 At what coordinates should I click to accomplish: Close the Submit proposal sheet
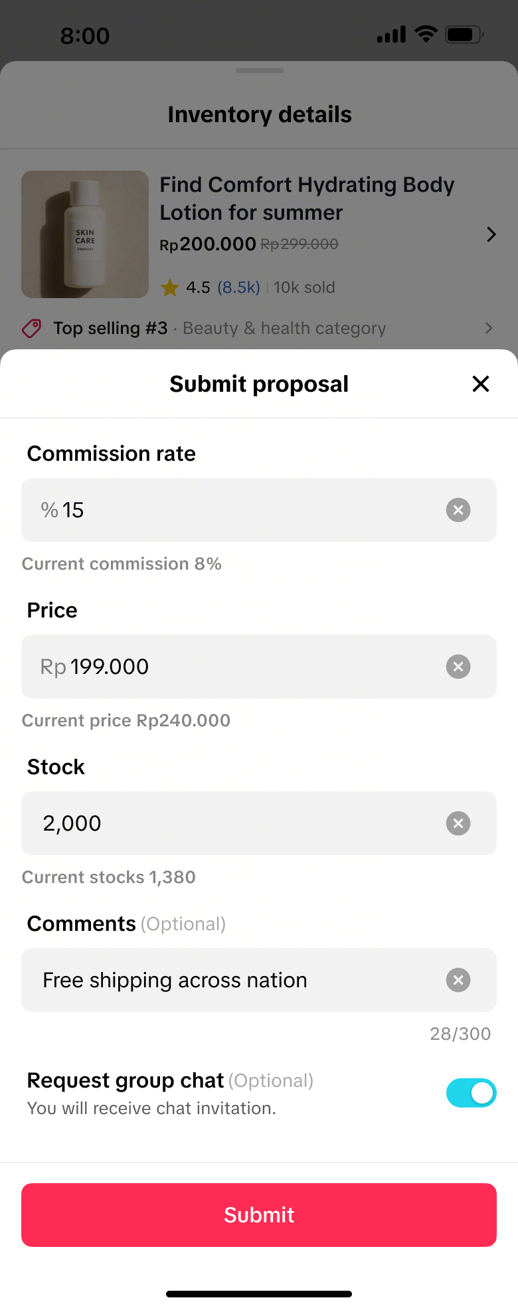pyautogui.click(x=481, y=384)
